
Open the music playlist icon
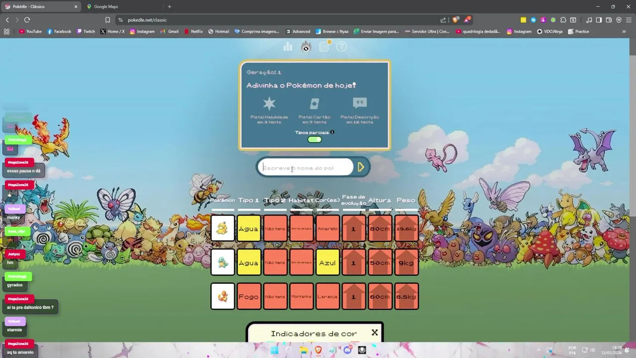(589, 20)
